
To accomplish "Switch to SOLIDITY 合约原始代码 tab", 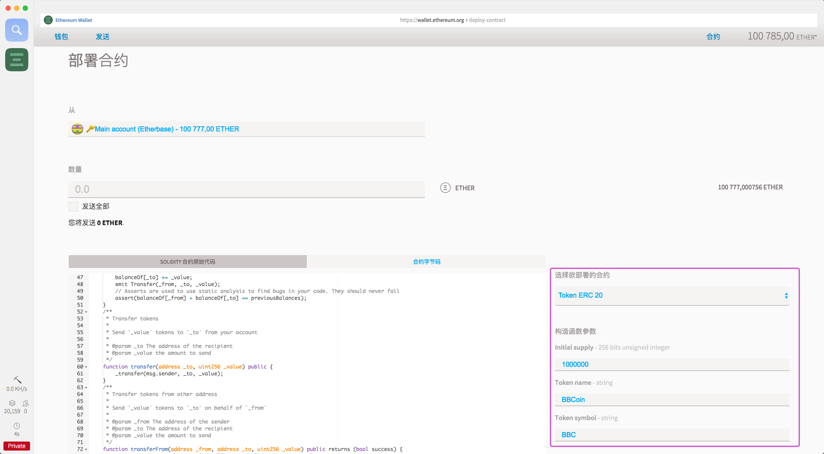I will (188, 262).
